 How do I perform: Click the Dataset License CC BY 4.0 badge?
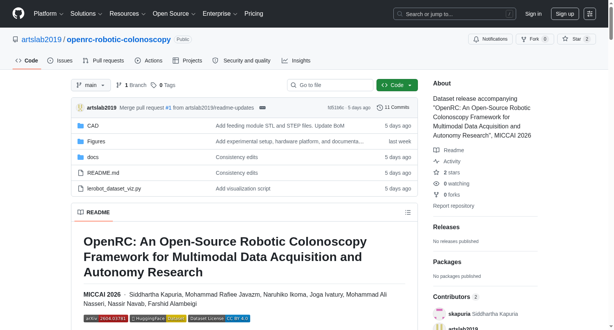click(219, 319)
